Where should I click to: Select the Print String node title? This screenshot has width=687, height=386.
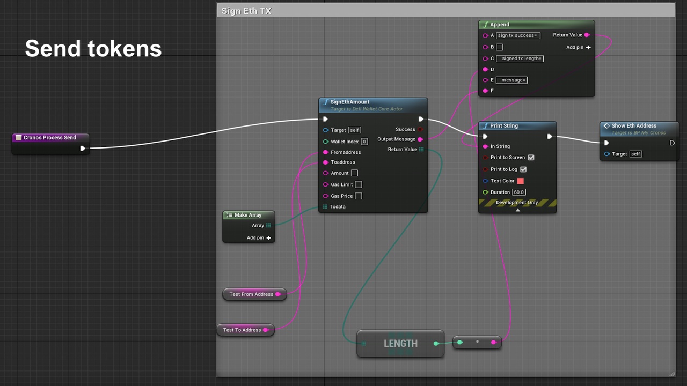(504, 126)
